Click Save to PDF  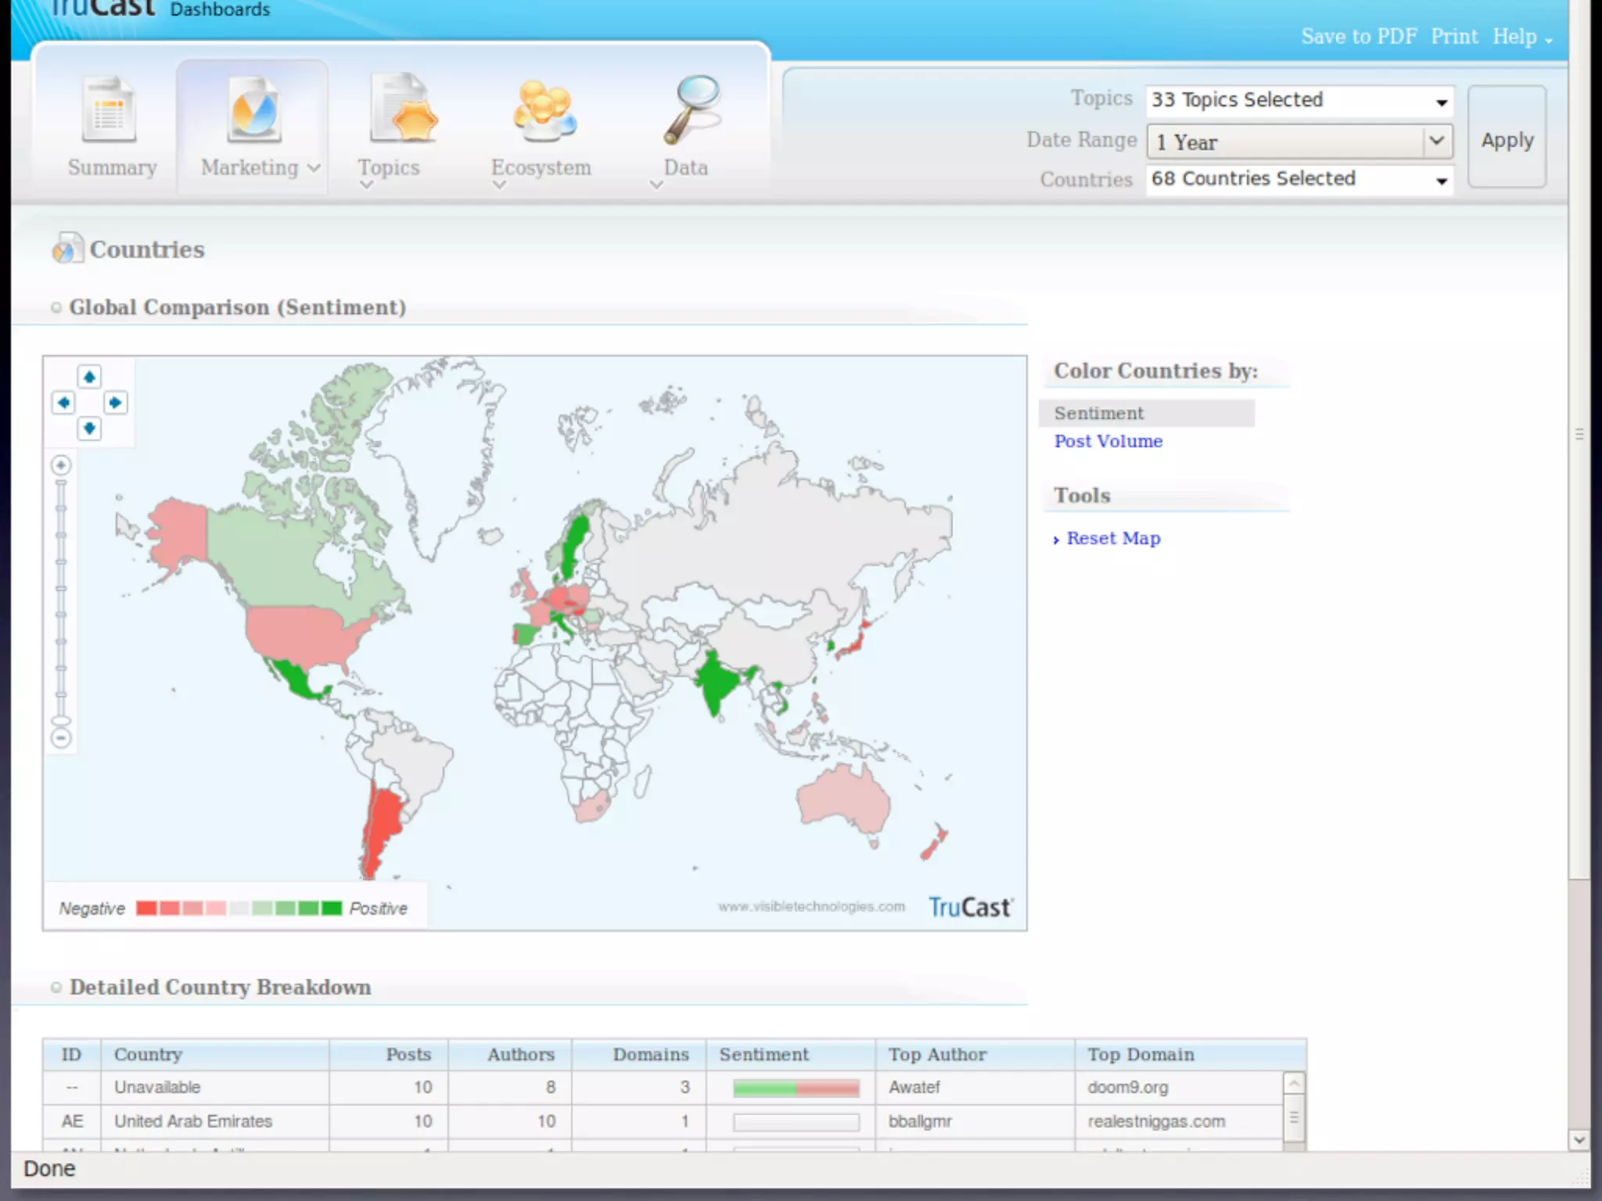pyautogui.click(x=1358, y=37)
